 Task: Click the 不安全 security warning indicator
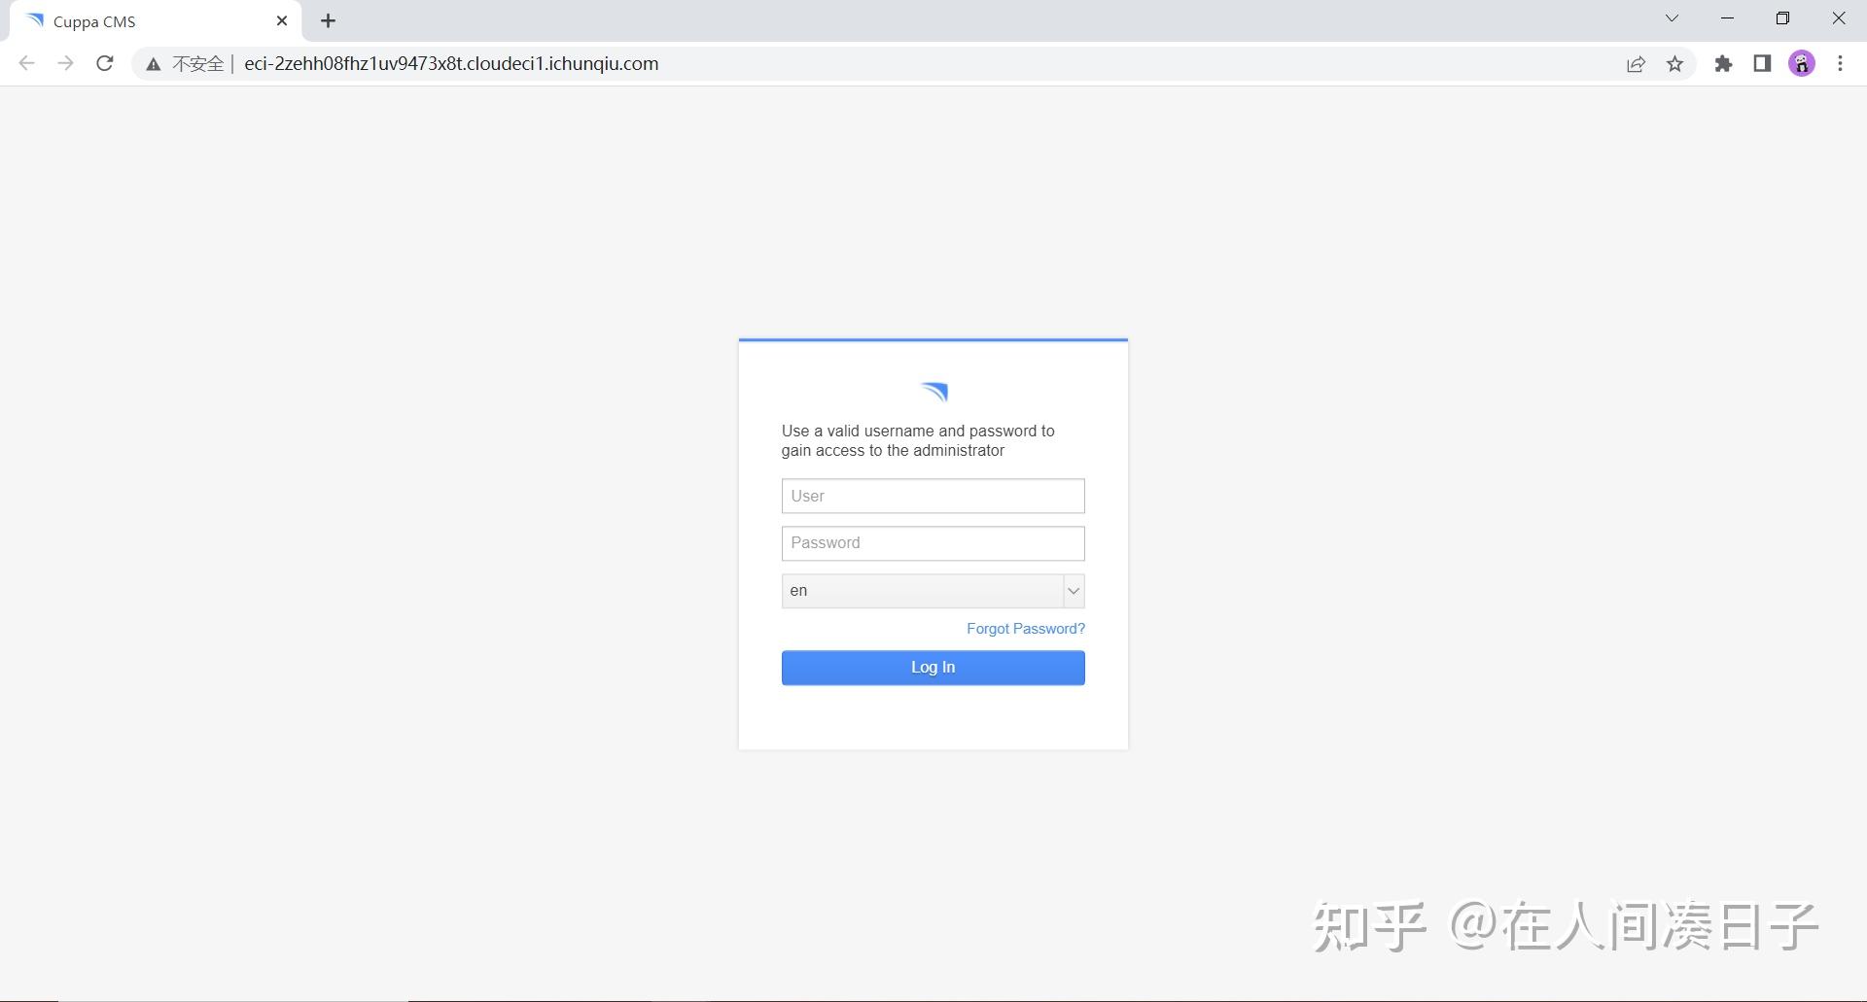point(188,63)
